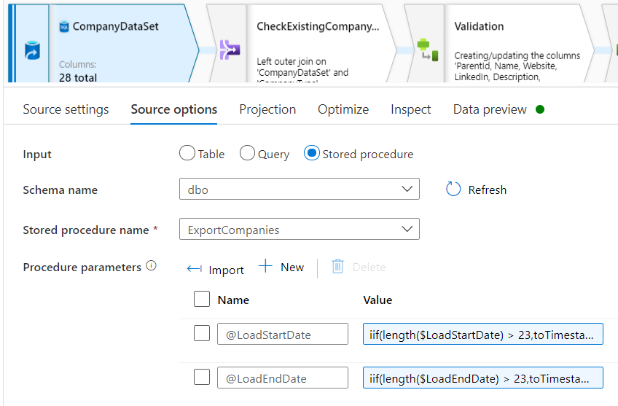Switch to the Projection tab

pos(267,109)
